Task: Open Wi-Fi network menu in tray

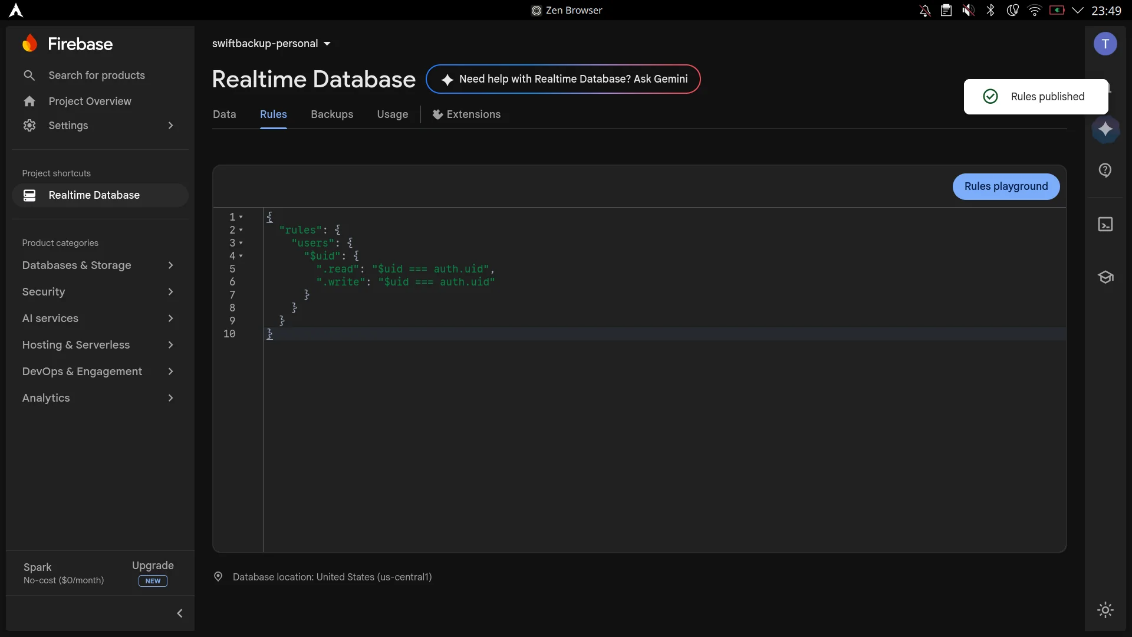Action: 1035,11
